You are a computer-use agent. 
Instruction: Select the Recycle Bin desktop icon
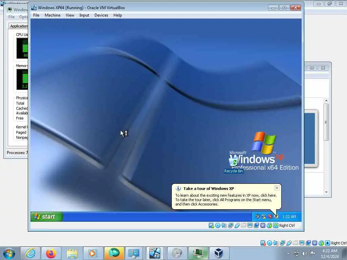tap(234, 165)
